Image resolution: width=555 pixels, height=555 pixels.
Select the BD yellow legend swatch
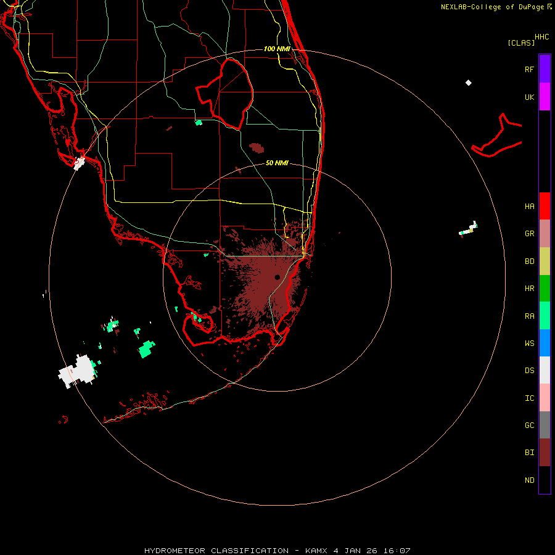(x=545, y=261)
